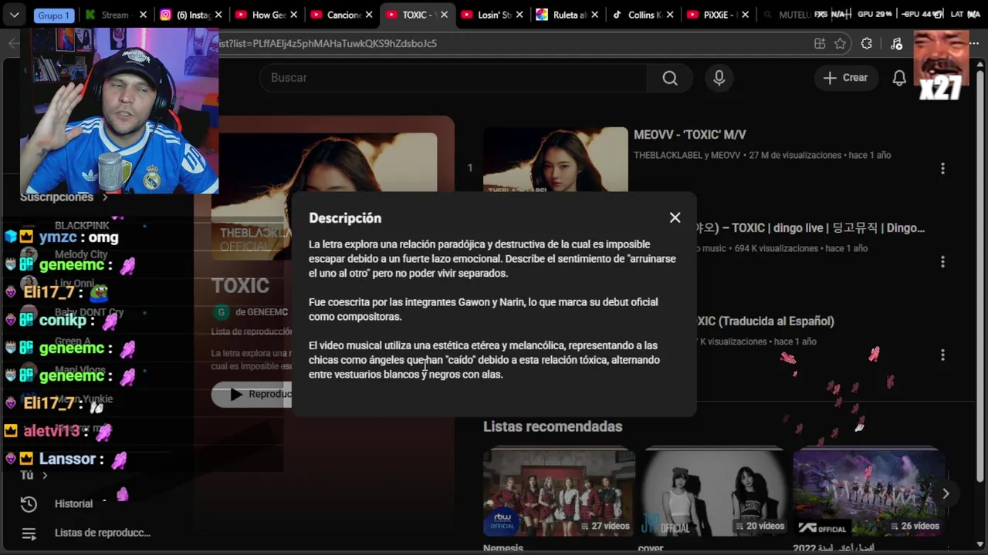The image size is (988, 555).
Task: Close the TOXIC tab
Action: (x=444, y=15)
